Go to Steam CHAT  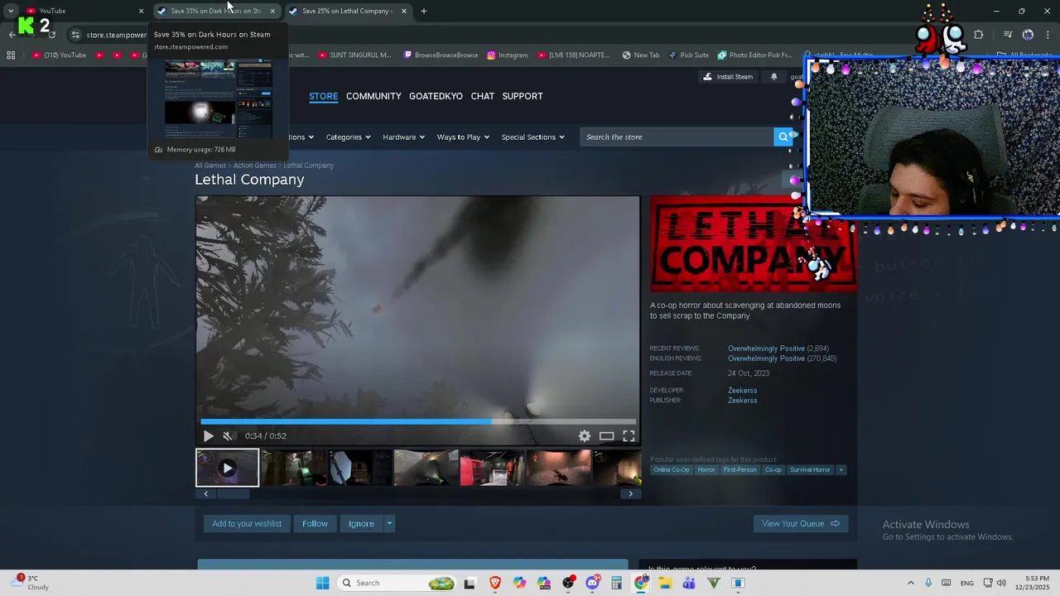482,96
